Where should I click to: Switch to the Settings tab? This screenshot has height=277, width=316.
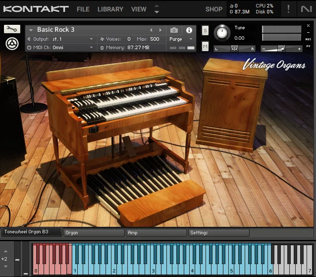coord(219,233)
